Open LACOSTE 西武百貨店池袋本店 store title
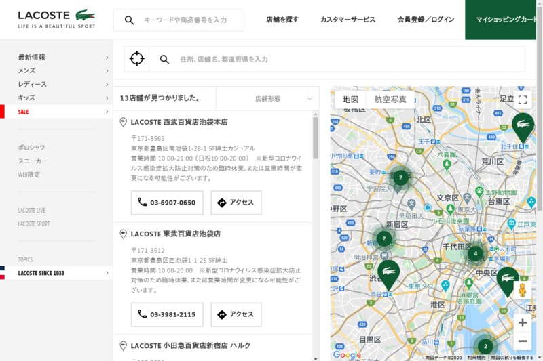Viewport: 543px width, 361px height. pos(179,122)
